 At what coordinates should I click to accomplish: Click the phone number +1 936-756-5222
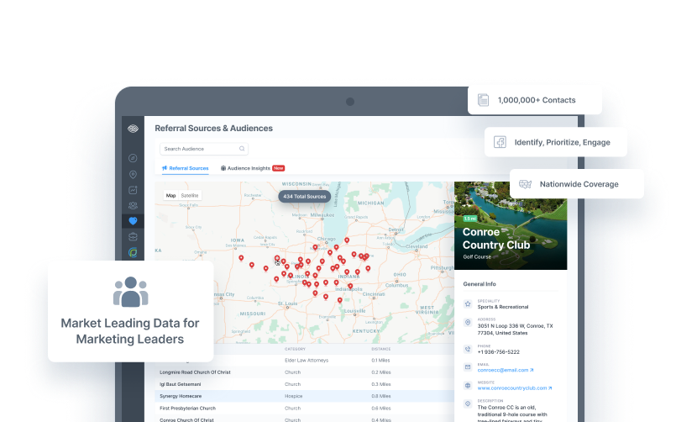click(498, 352)
